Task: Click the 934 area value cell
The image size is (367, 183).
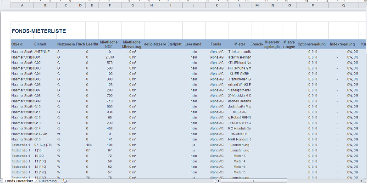Action: (x=110, y=112)
